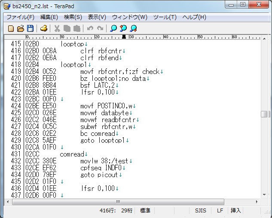Image resolution: width=272 pixels, height=218 pixels.
Task: Click the comread label on line 431
Action: [72, 154]
